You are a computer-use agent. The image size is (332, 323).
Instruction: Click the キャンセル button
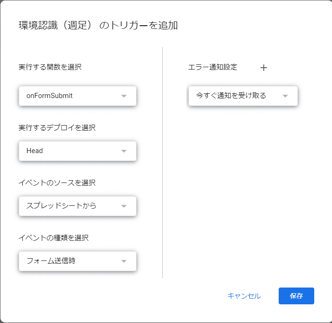(x=244, y=296)
